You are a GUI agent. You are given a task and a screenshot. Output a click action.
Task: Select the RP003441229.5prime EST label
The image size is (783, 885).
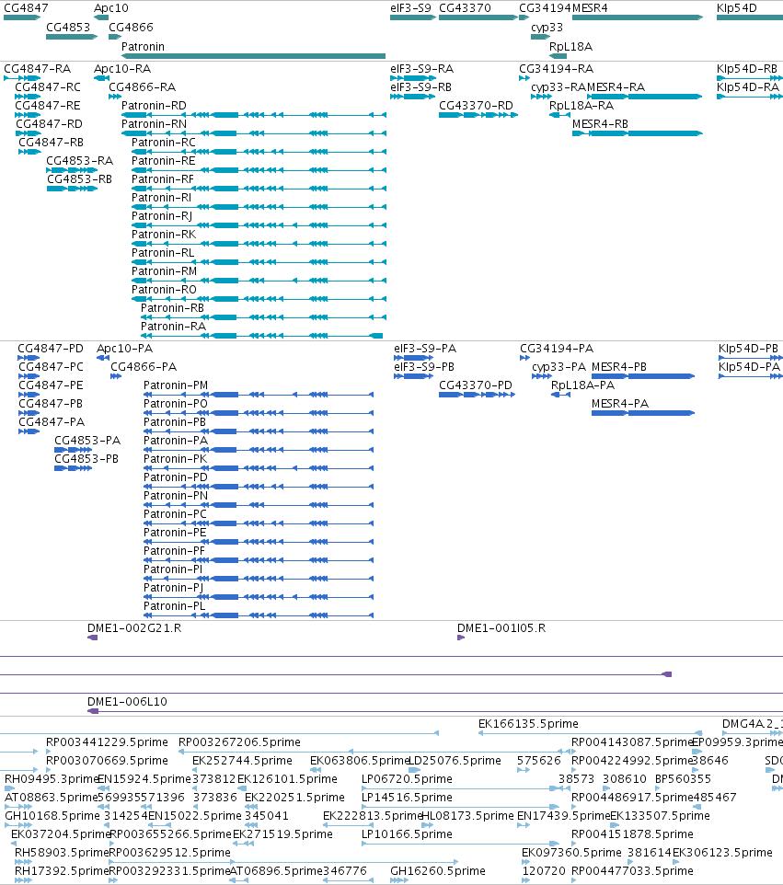click(x=108, y=742)
